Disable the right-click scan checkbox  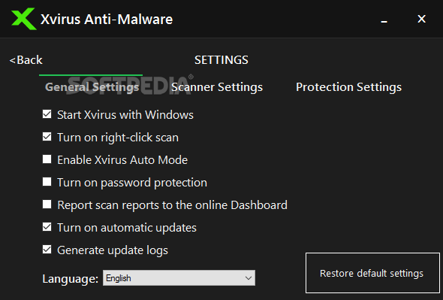[x=47, y=137]
